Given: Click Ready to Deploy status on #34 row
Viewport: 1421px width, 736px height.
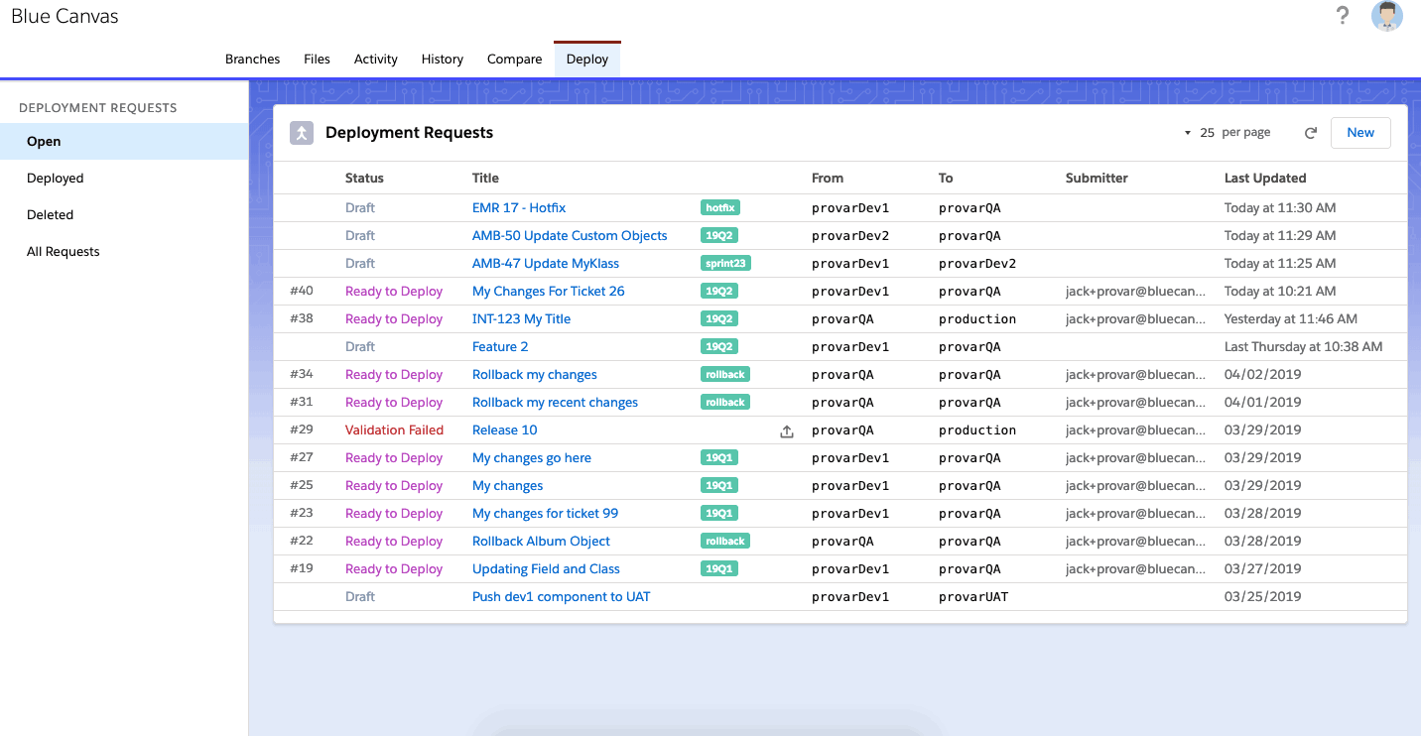Looking at the screenshot, I should 394,375.
